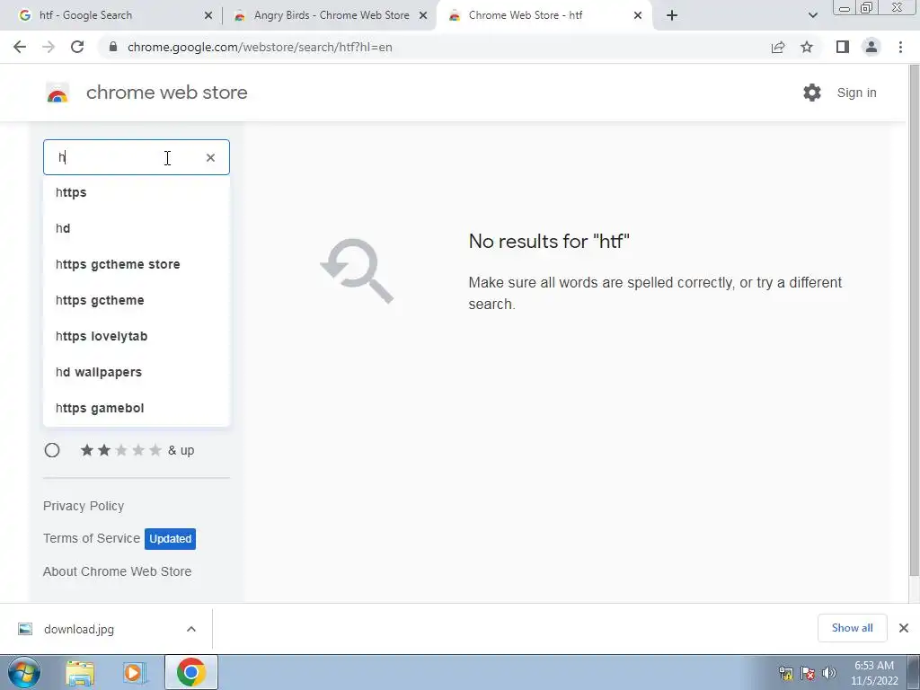Select the 2 stars & up rating
The width and height of the screenshot is (920, 690).
coord(52,450)
